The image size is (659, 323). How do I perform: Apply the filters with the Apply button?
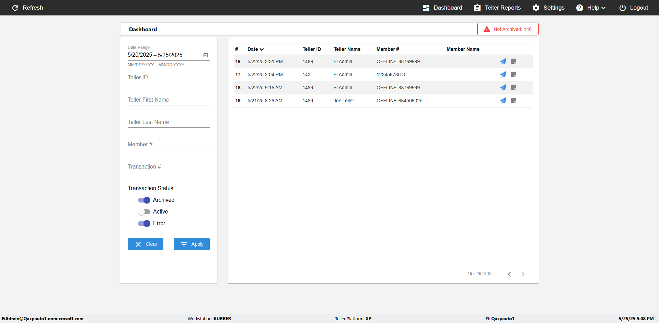click(x=192, y=244)
